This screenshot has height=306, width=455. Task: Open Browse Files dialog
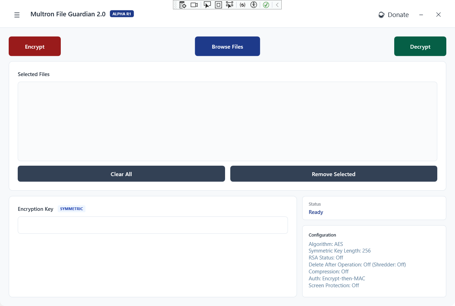[228, 46]
